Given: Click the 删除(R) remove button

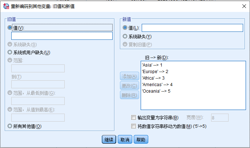Looking at the screenshot, I should pyautogui.click(x=129, y=95).
